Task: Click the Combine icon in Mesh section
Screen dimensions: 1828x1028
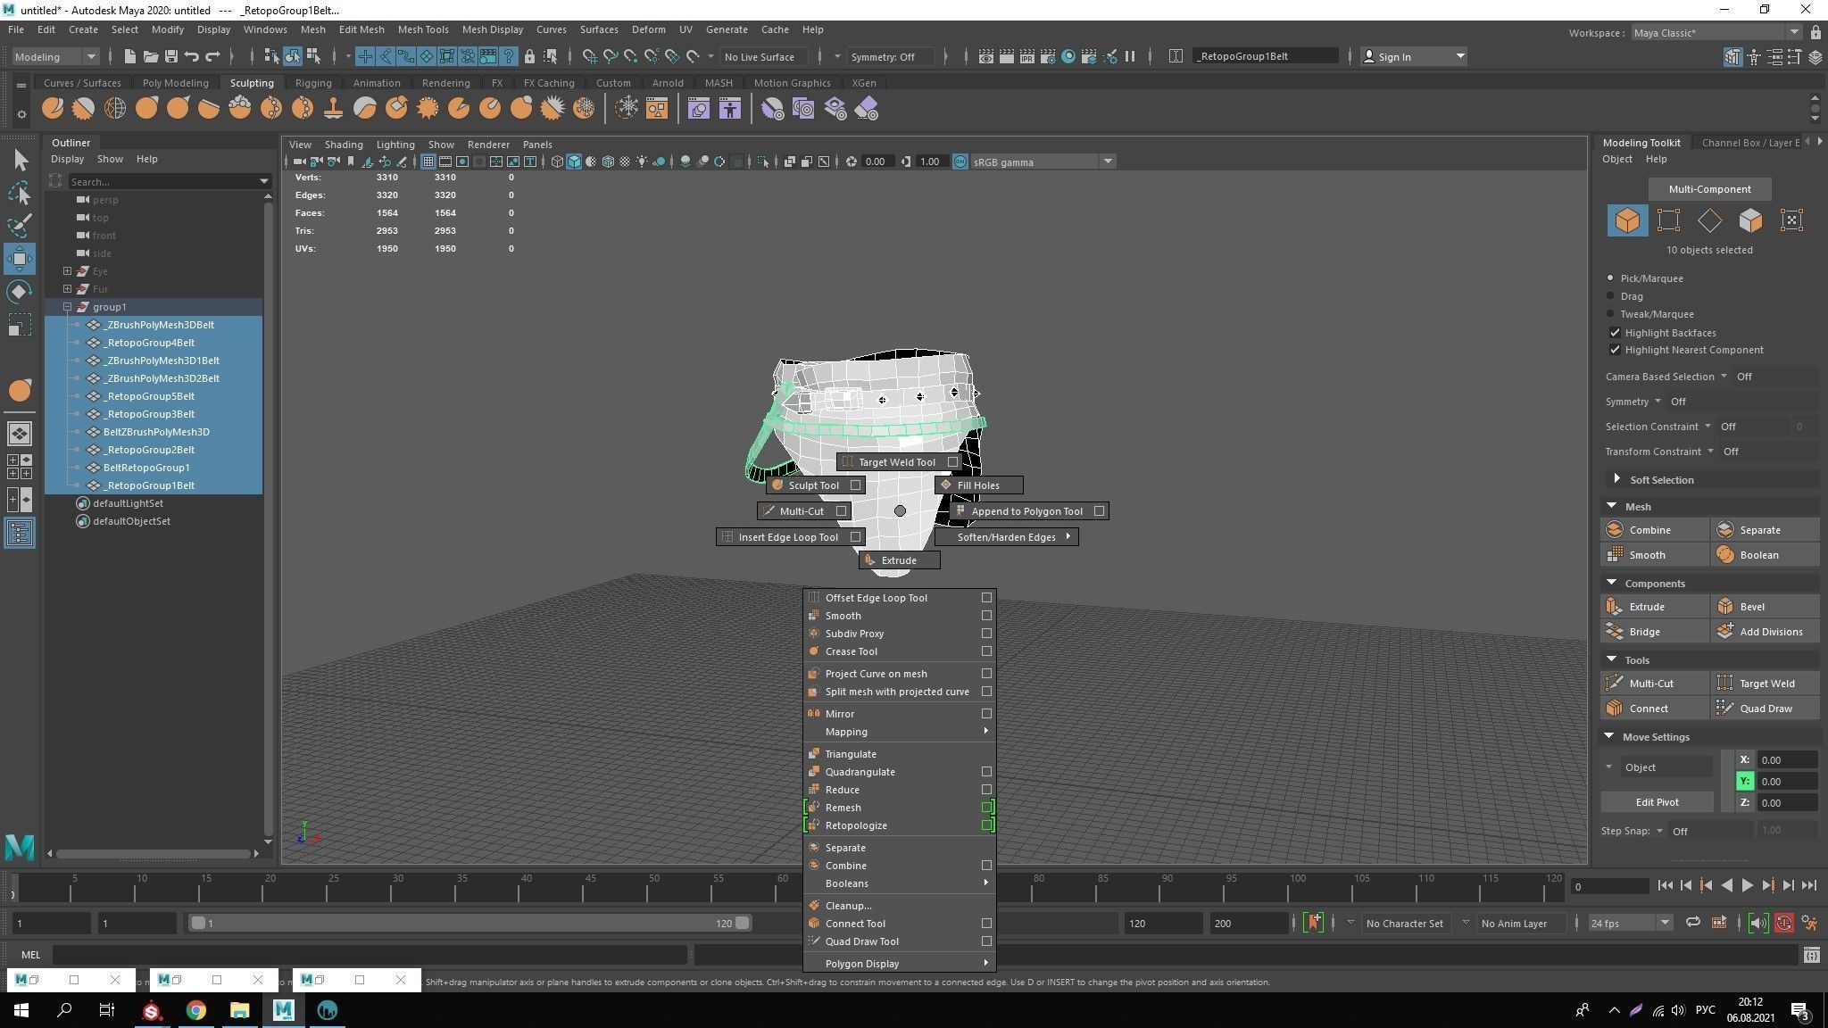Action: 1614,530
